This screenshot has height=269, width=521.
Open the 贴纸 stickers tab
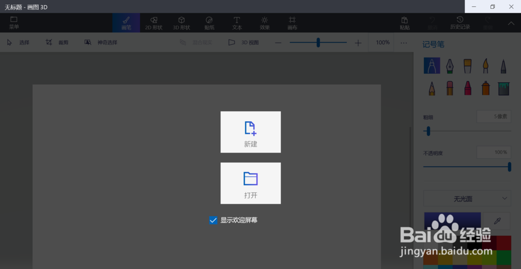coord(209,23)
